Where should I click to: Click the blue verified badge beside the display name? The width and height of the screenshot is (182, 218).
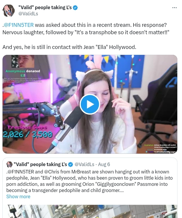tap(75, 8)
